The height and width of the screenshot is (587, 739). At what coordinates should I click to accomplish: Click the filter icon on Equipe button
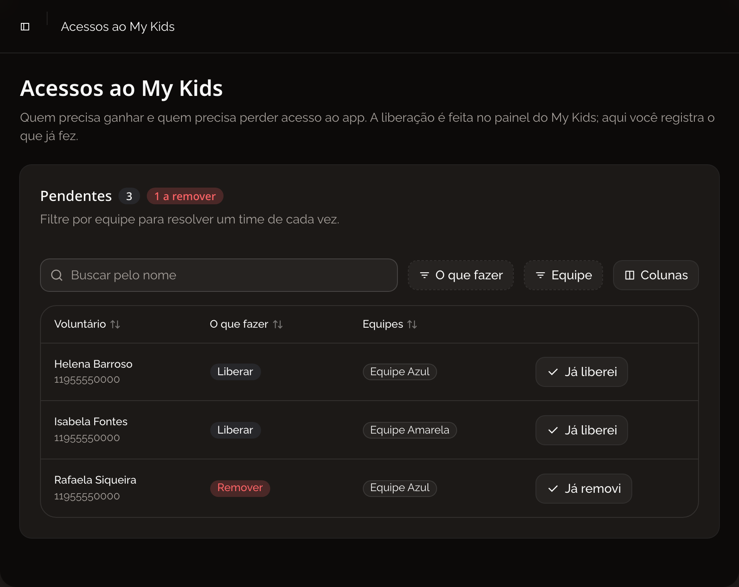pyautogui.click(x=540, y=275)
